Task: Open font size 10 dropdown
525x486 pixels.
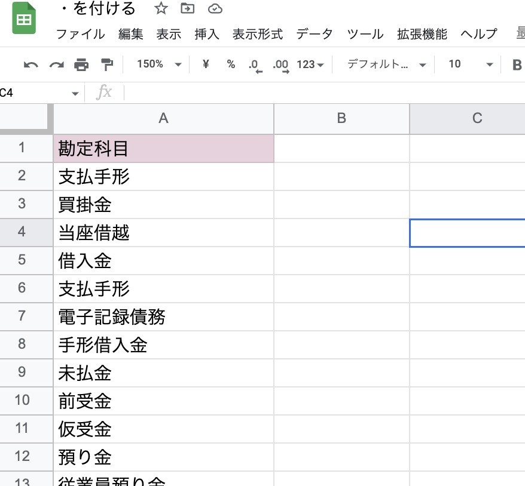Action: pos(471,64)
